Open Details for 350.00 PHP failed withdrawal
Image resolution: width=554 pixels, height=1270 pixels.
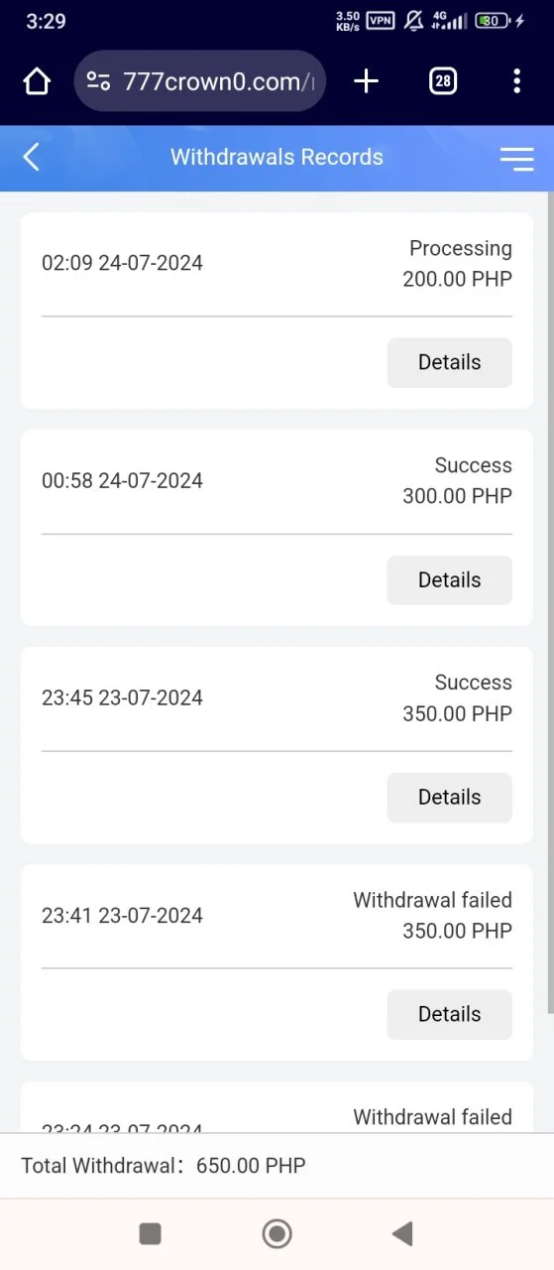click(449, 1014)
